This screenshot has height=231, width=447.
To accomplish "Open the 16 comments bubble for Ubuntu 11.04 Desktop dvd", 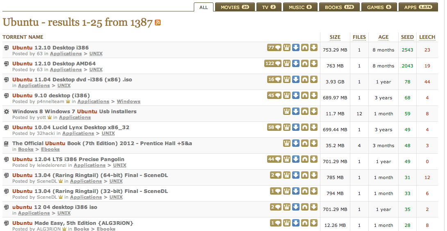I will coord(274,79).
